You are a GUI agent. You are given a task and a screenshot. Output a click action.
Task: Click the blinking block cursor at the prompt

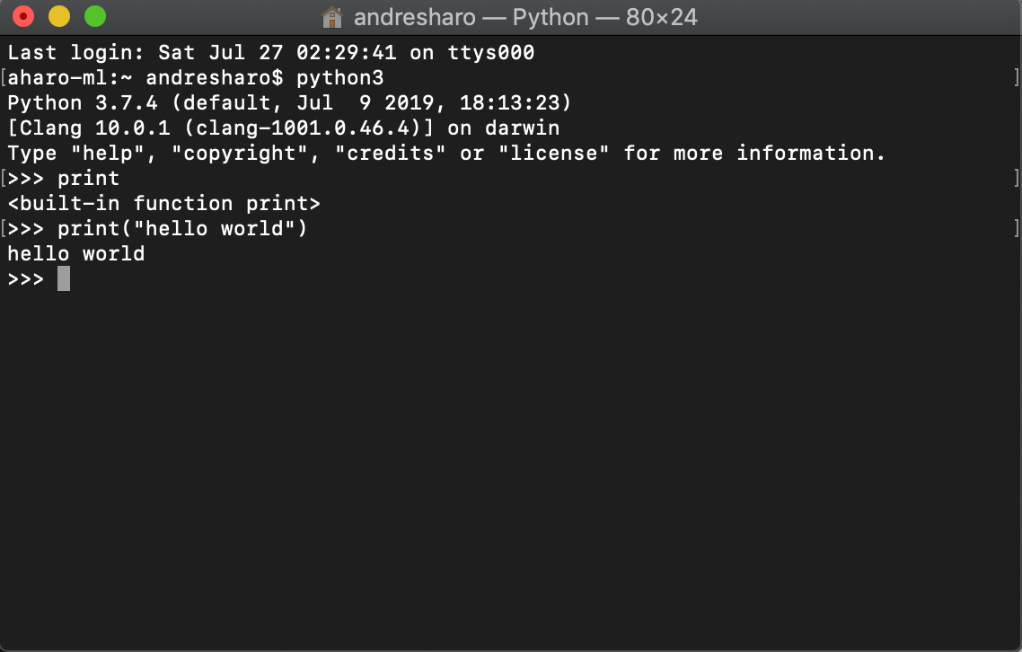pos(62,278)
